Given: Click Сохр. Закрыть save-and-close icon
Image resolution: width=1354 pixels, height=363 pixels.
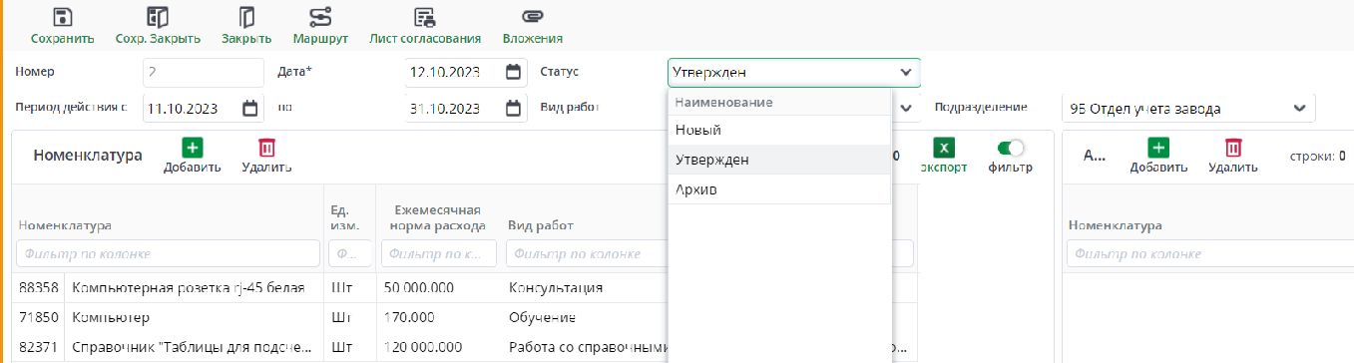Looking at the screenshot, I should (x=158, y=18).
